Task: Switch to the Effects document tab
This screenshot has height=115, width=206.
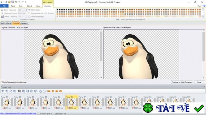Action: tap(8, 23)
